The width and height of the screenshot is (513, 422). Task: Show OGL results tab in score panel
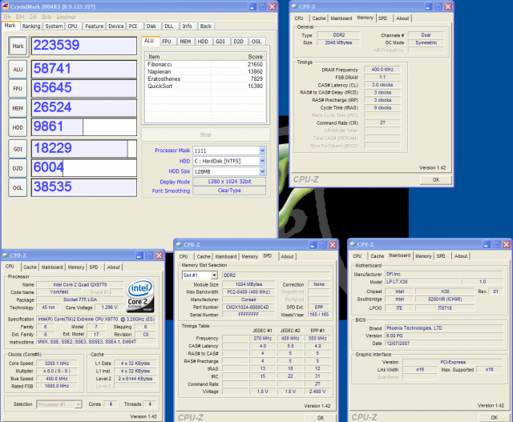[x=256, y=42]
